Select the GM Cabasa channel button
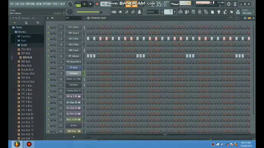264x148 pixels. coord(73,56)
